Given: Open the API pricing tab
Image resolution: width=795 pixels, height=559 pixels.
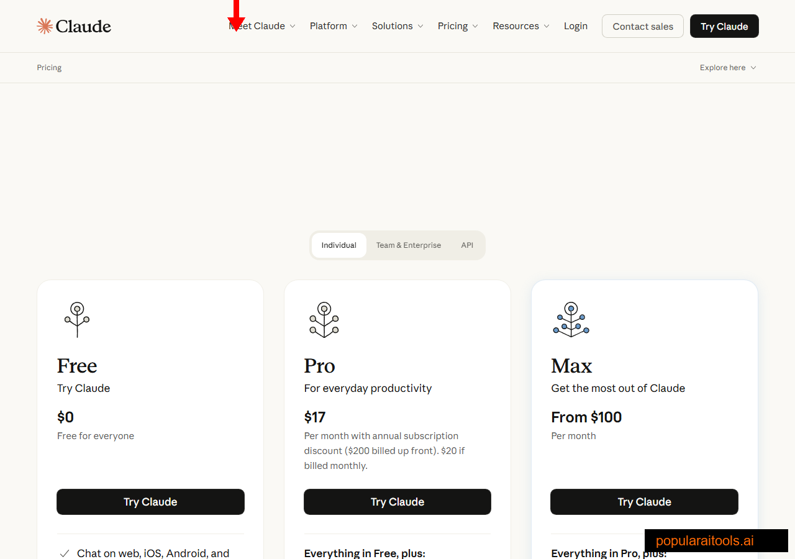Looking at the screenshot, I should click(466, 245).
